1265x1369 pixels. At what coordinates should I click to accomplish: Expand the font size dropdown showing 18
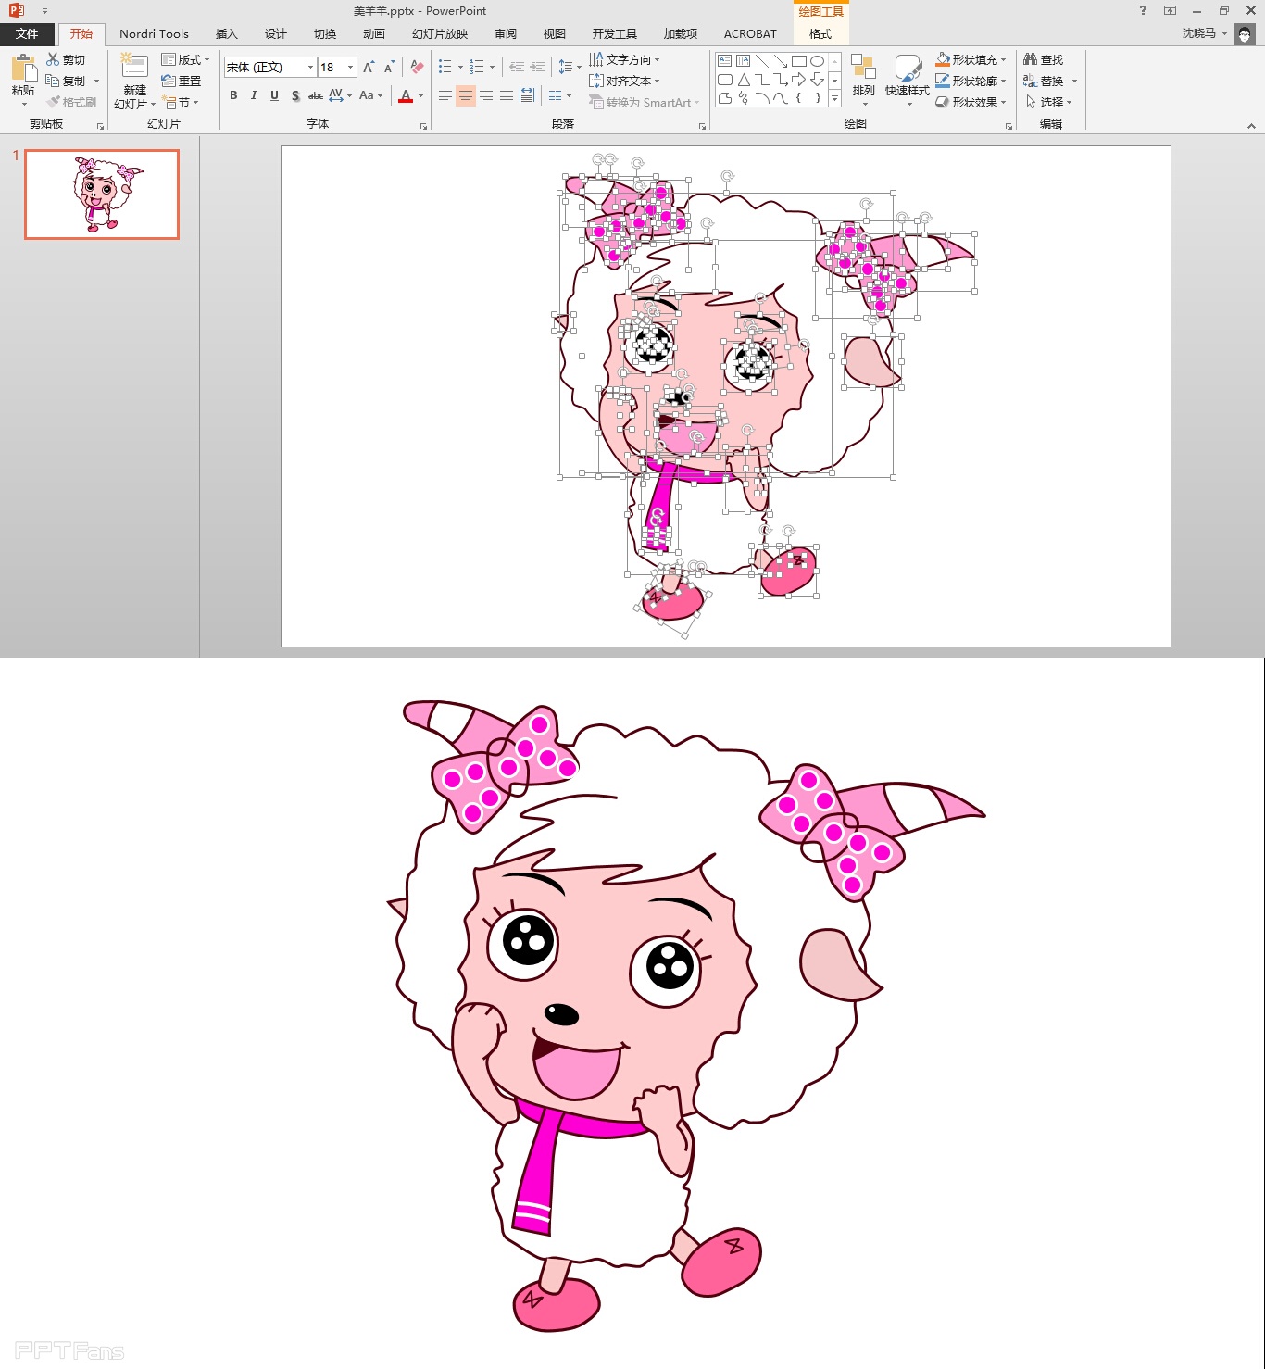coord(350,67)
